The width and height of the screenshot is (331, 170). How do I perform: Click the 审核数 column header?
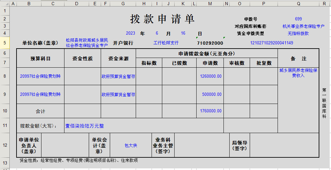(237, 63)
